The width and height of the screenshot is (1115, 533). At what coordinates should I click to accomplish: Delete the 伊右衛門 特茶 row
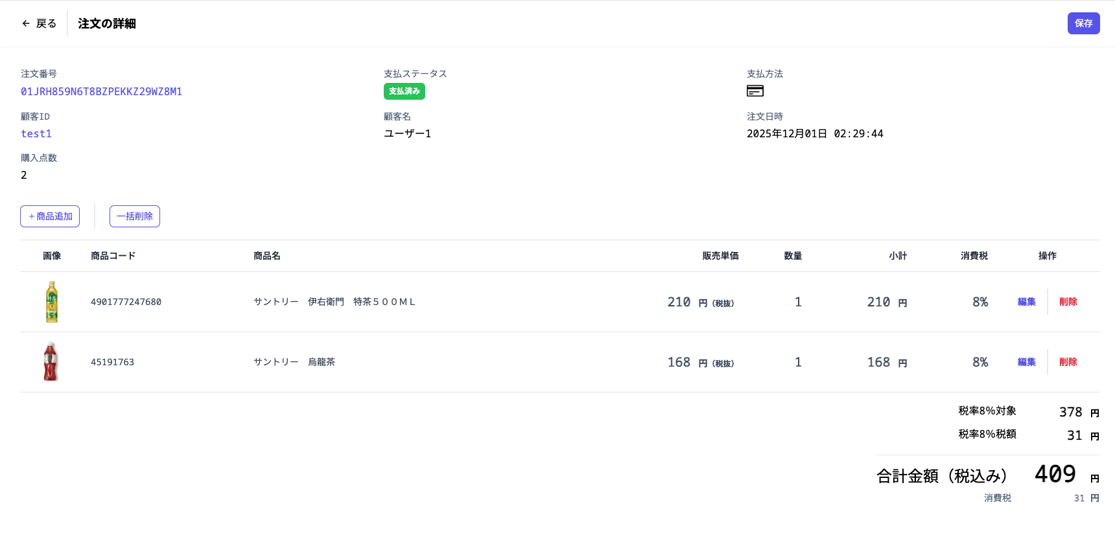[x=1068, y=302]
